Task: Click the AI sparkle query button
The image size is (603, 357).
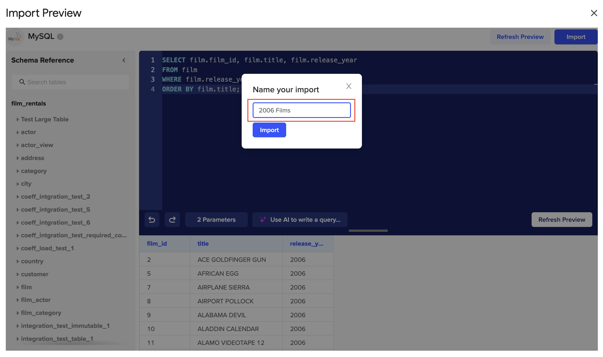Action: [x=300, y=220]
